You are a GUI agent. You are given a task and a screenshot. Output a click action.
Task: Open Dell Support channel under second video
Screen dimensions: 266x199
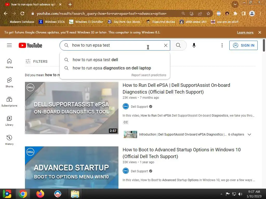[x=139, y=171]
